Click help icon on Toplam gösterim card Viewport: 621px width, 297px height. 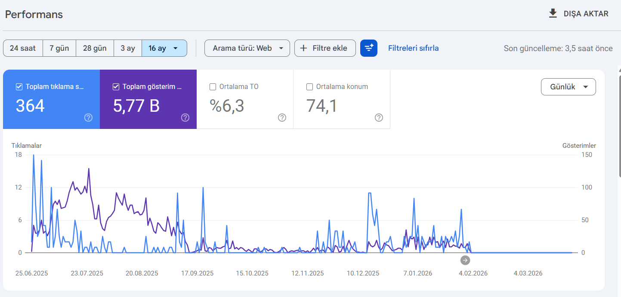pyautogui.click(x=185, y=118)
